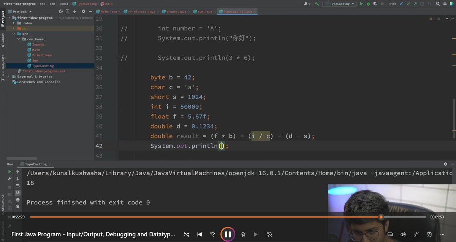
Task: Click the up arrow in Run panel
Action: [x=17, y=172]
